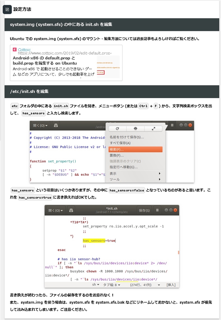Click the reload icon in gedit menu popup

[117, 128]
